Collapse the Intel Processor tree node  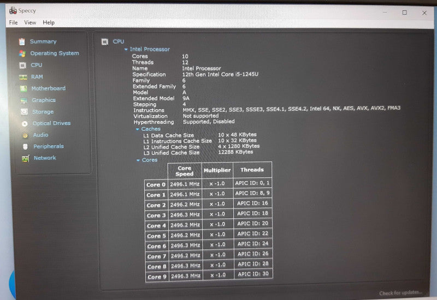click(126, 49)
